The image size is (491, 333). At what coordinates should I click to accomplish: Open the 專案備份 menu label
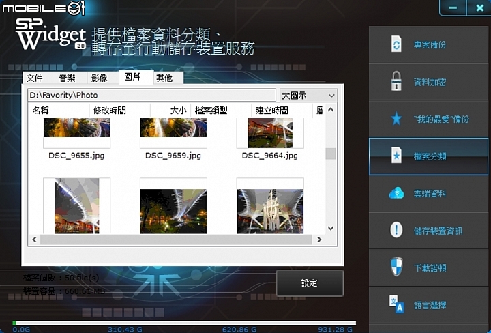coord(430,45)
